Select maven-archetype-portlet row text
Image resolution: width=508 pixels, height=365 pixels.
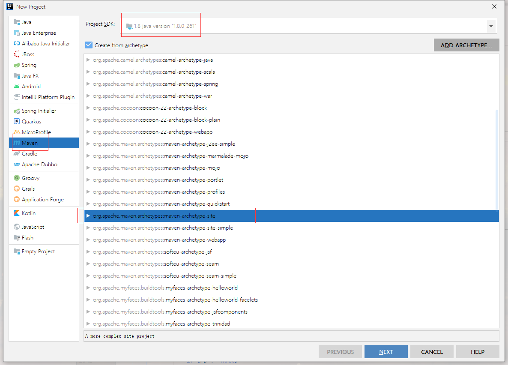tap(158, 180)
